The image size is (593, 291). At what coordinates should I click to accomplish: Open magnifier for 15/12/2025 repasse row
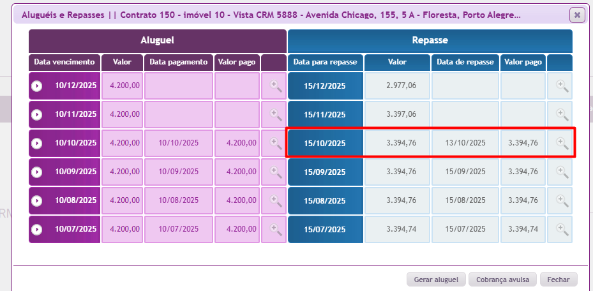click(x=561, y=86)
